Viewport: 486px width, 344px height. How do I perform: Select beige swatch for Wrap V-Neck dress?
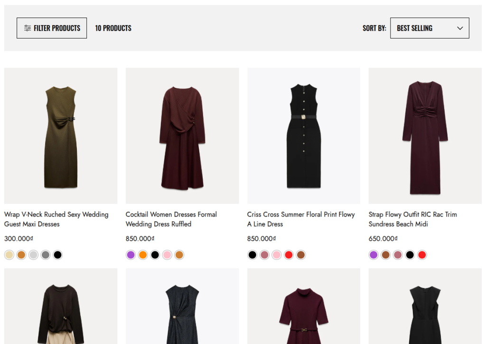tap(9, 255)
